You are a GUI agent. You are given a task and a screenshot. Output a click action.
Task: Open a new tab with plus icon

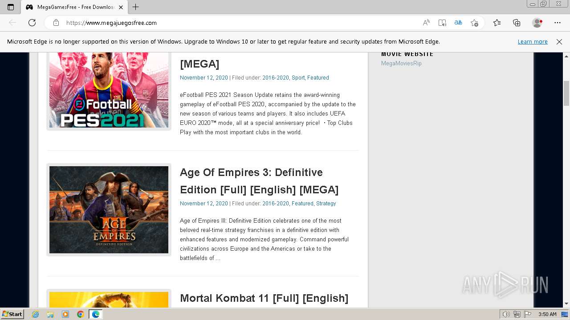coord(136,7)
